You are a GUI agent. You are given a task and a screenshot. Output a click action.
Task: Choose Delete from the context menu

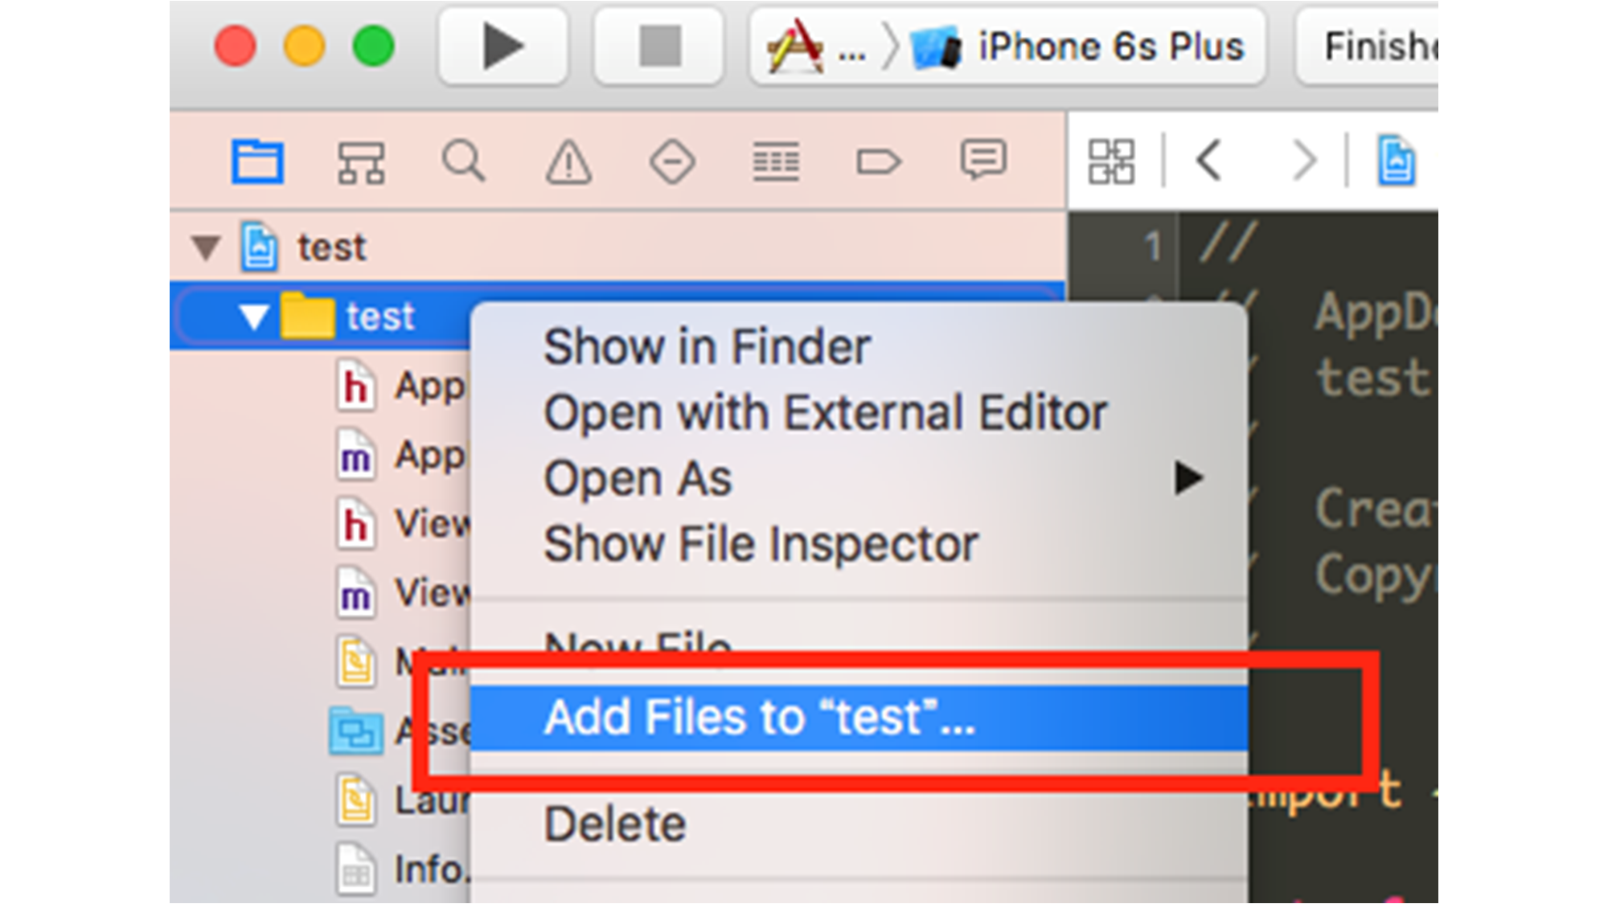(x=859, y=824)
